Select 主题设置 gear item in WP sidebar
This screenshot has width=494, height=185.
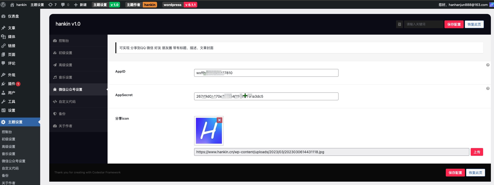(x=20, y=122)
